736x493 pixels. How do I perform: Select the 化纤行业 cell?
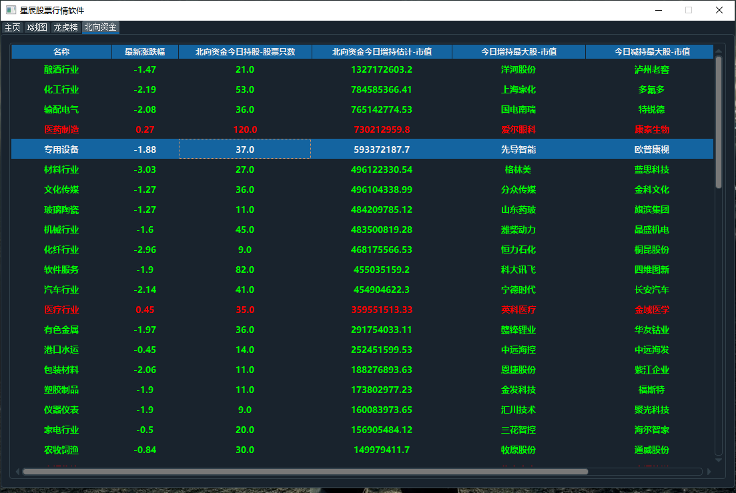tap(61, 250)
